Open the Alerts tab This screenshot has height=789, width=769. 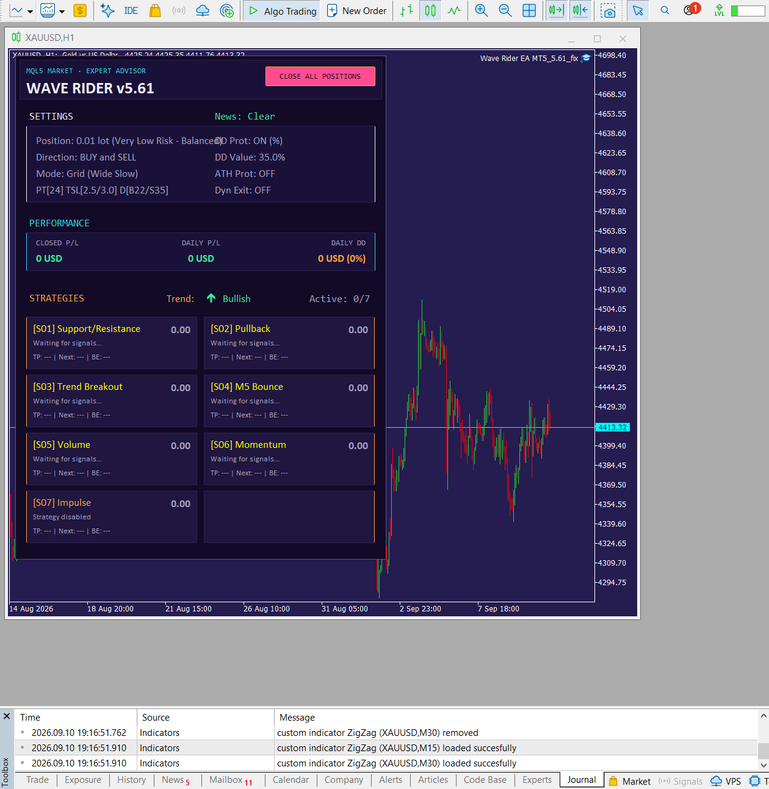coord(391,780)
